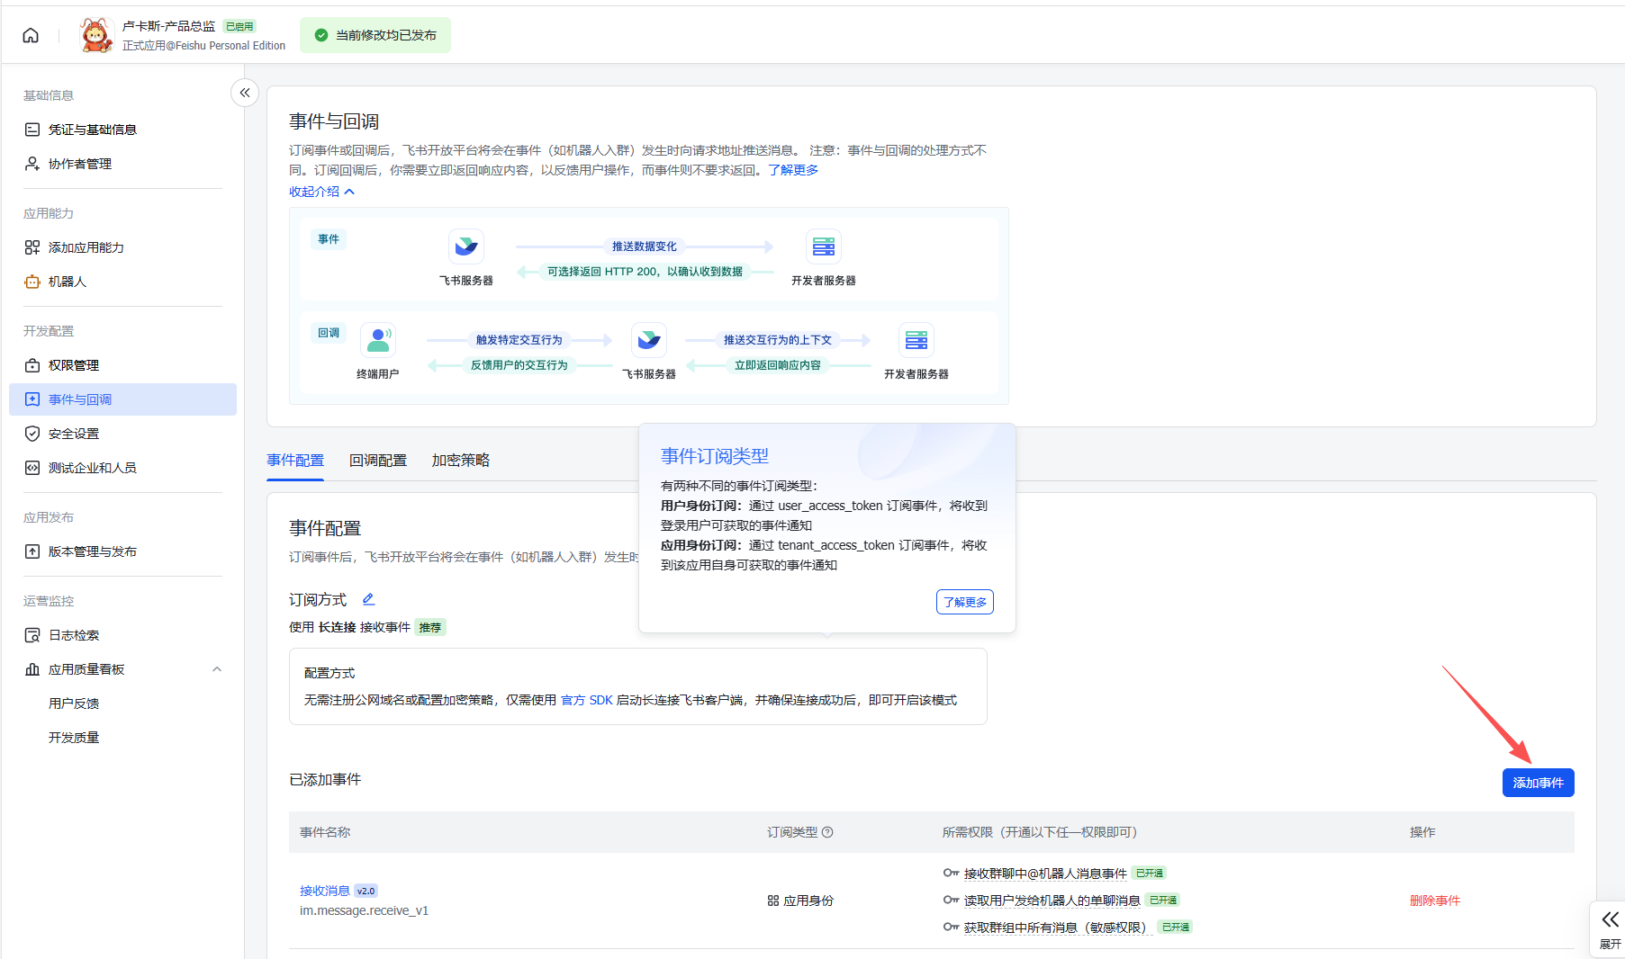
Task: Click the red 删除事件 link
Action: coord(1434,901)
